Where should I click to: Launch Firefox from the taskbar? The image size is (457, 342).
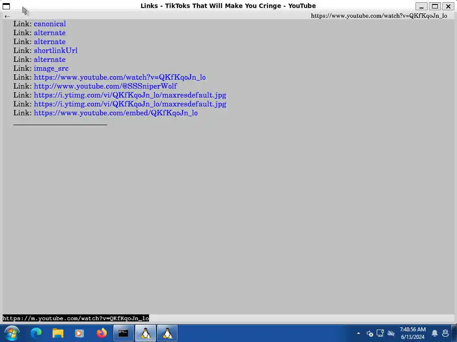tap(102, 333)
